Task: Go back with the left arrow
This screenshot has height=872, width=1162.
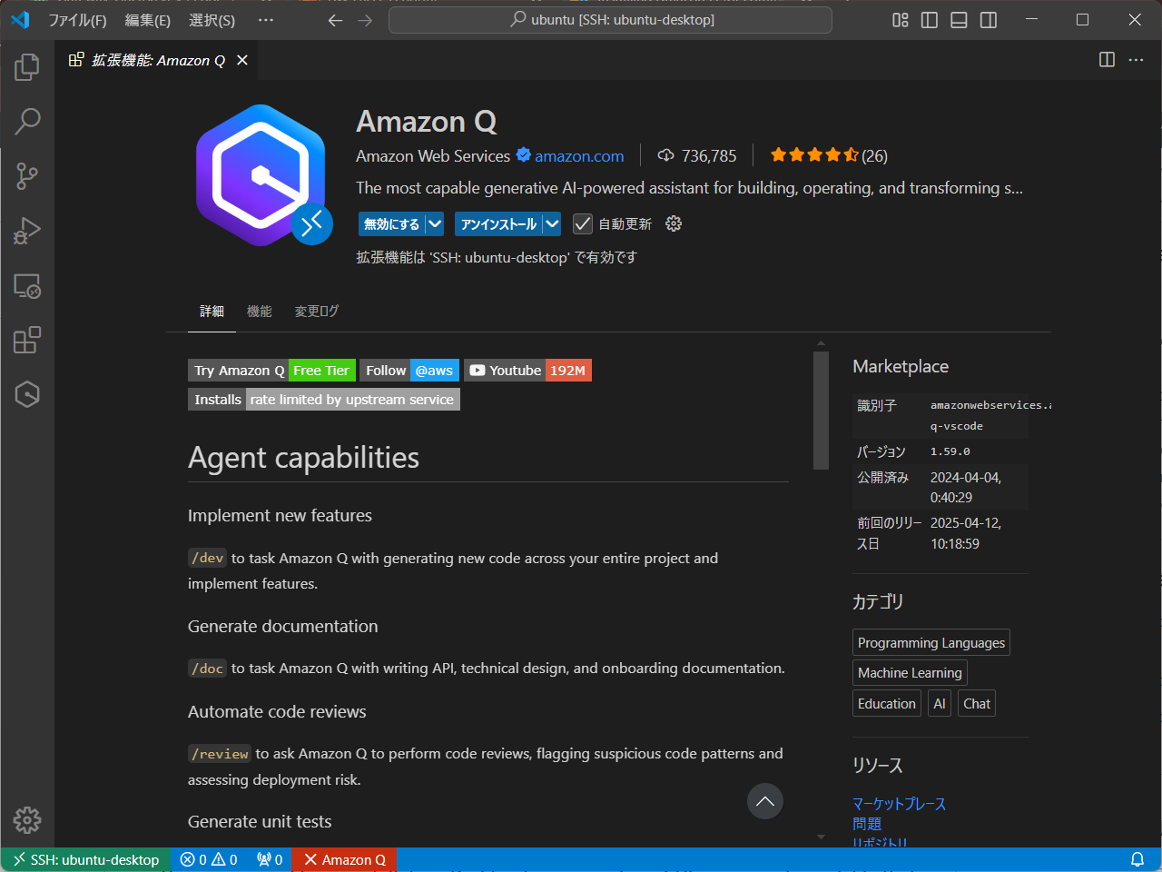Action: tap(335, 20)
